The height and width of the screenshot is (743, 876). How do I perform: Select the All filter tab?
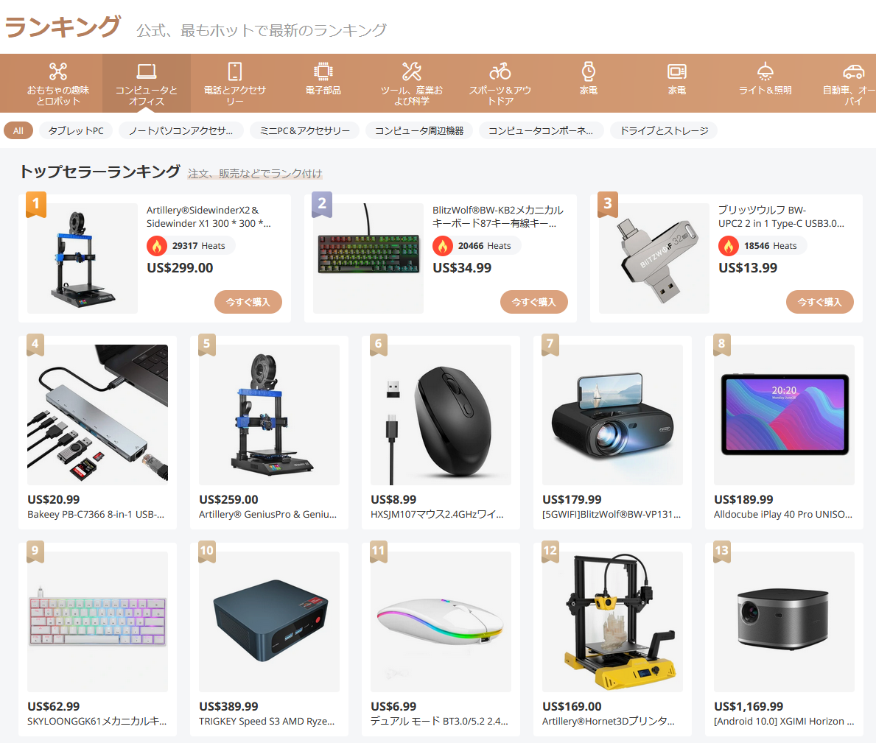[x=18, y=130]
